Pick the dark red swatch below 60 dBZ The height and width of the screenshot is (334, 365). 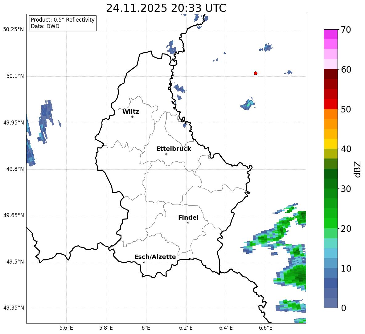pos(330,74)
